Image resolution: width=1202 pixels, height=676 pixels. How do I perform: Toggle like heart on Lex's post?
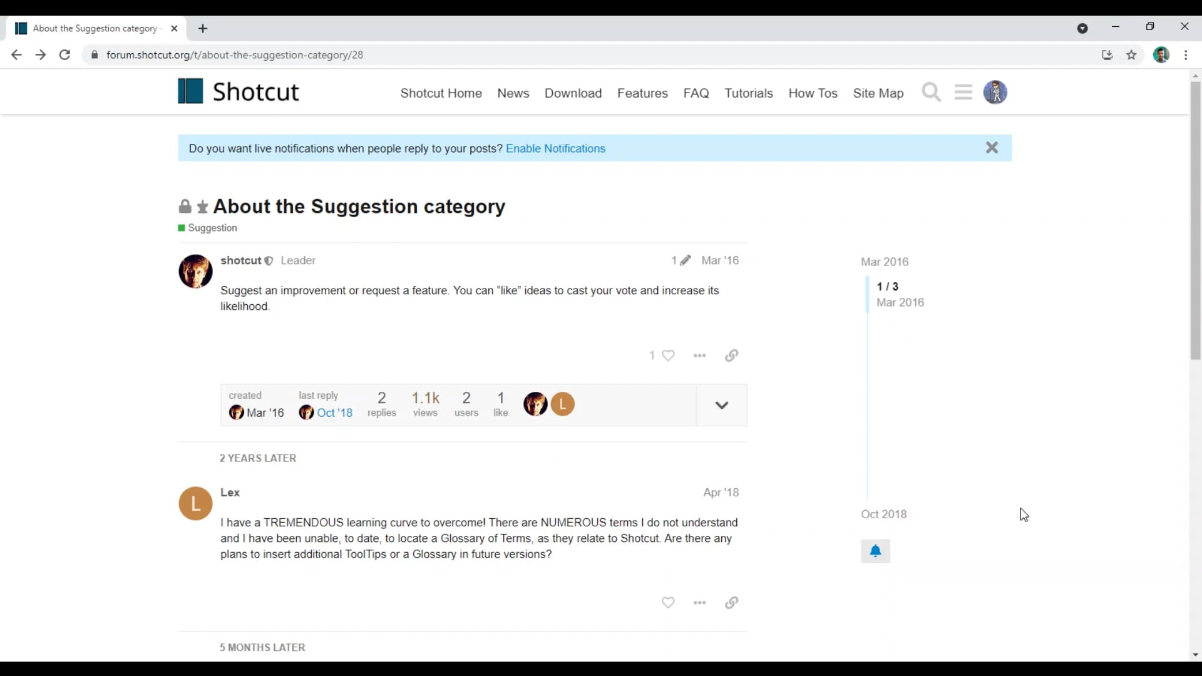coord(668,603)
